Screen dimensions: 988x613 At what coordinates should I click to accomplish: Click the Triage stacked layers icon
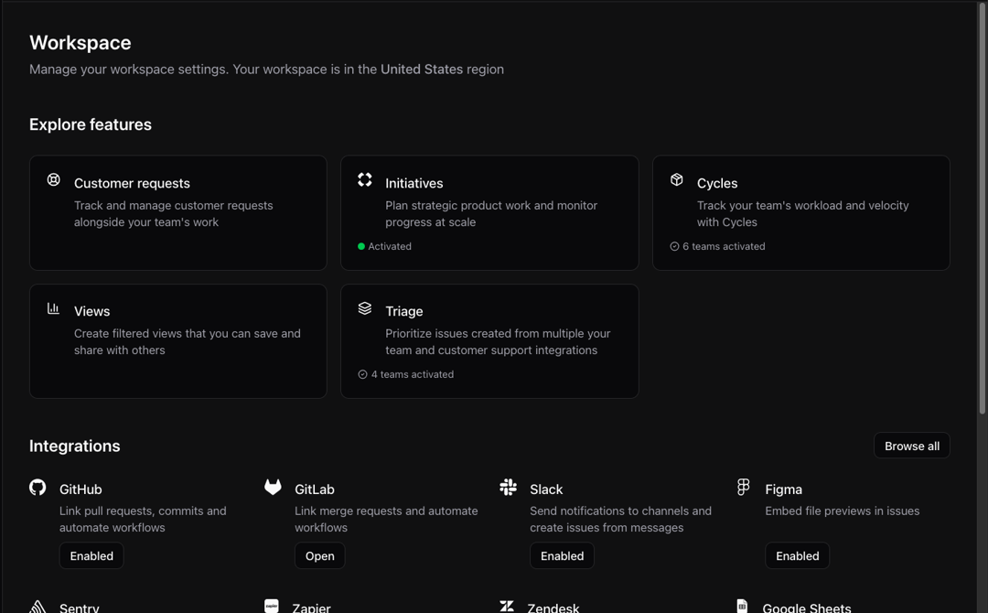(x=365, y=308)
